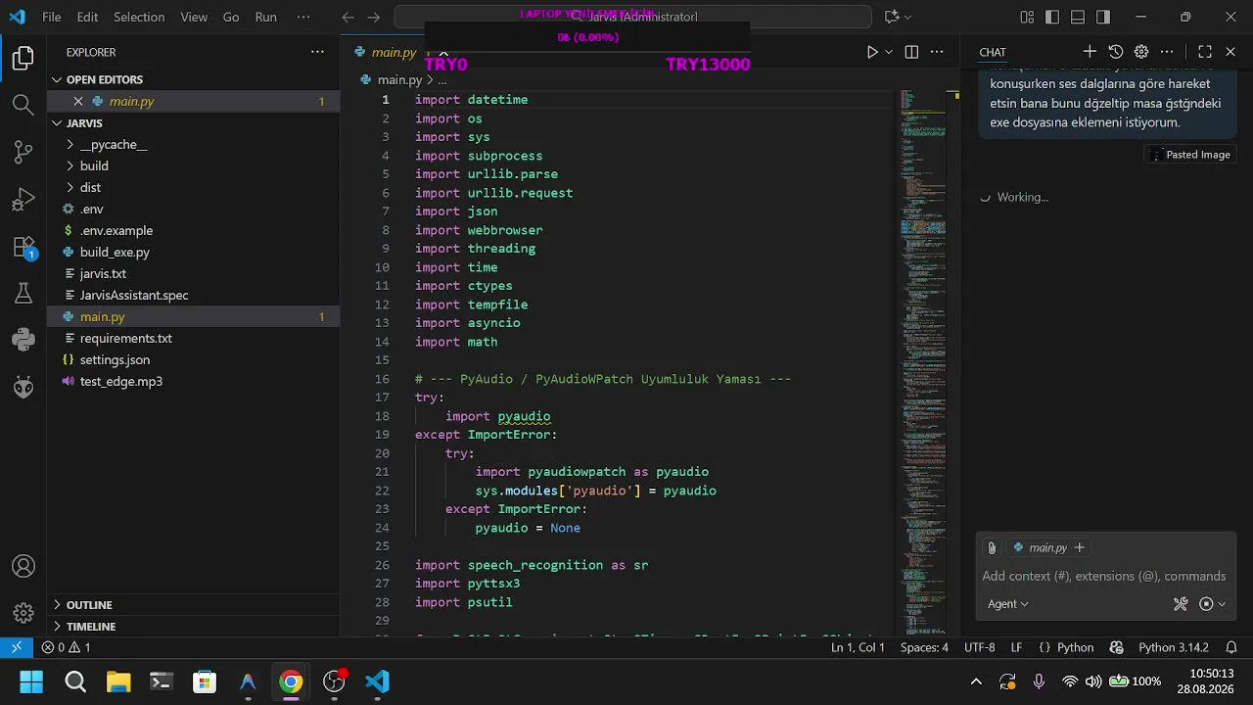Open requirements.txt file
Screen dimensions: 1253x705
193,338
